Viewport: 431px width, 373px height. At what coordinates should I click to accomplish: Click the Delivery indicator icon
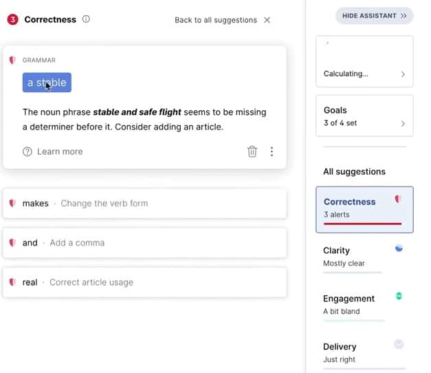tap(399, 344)
